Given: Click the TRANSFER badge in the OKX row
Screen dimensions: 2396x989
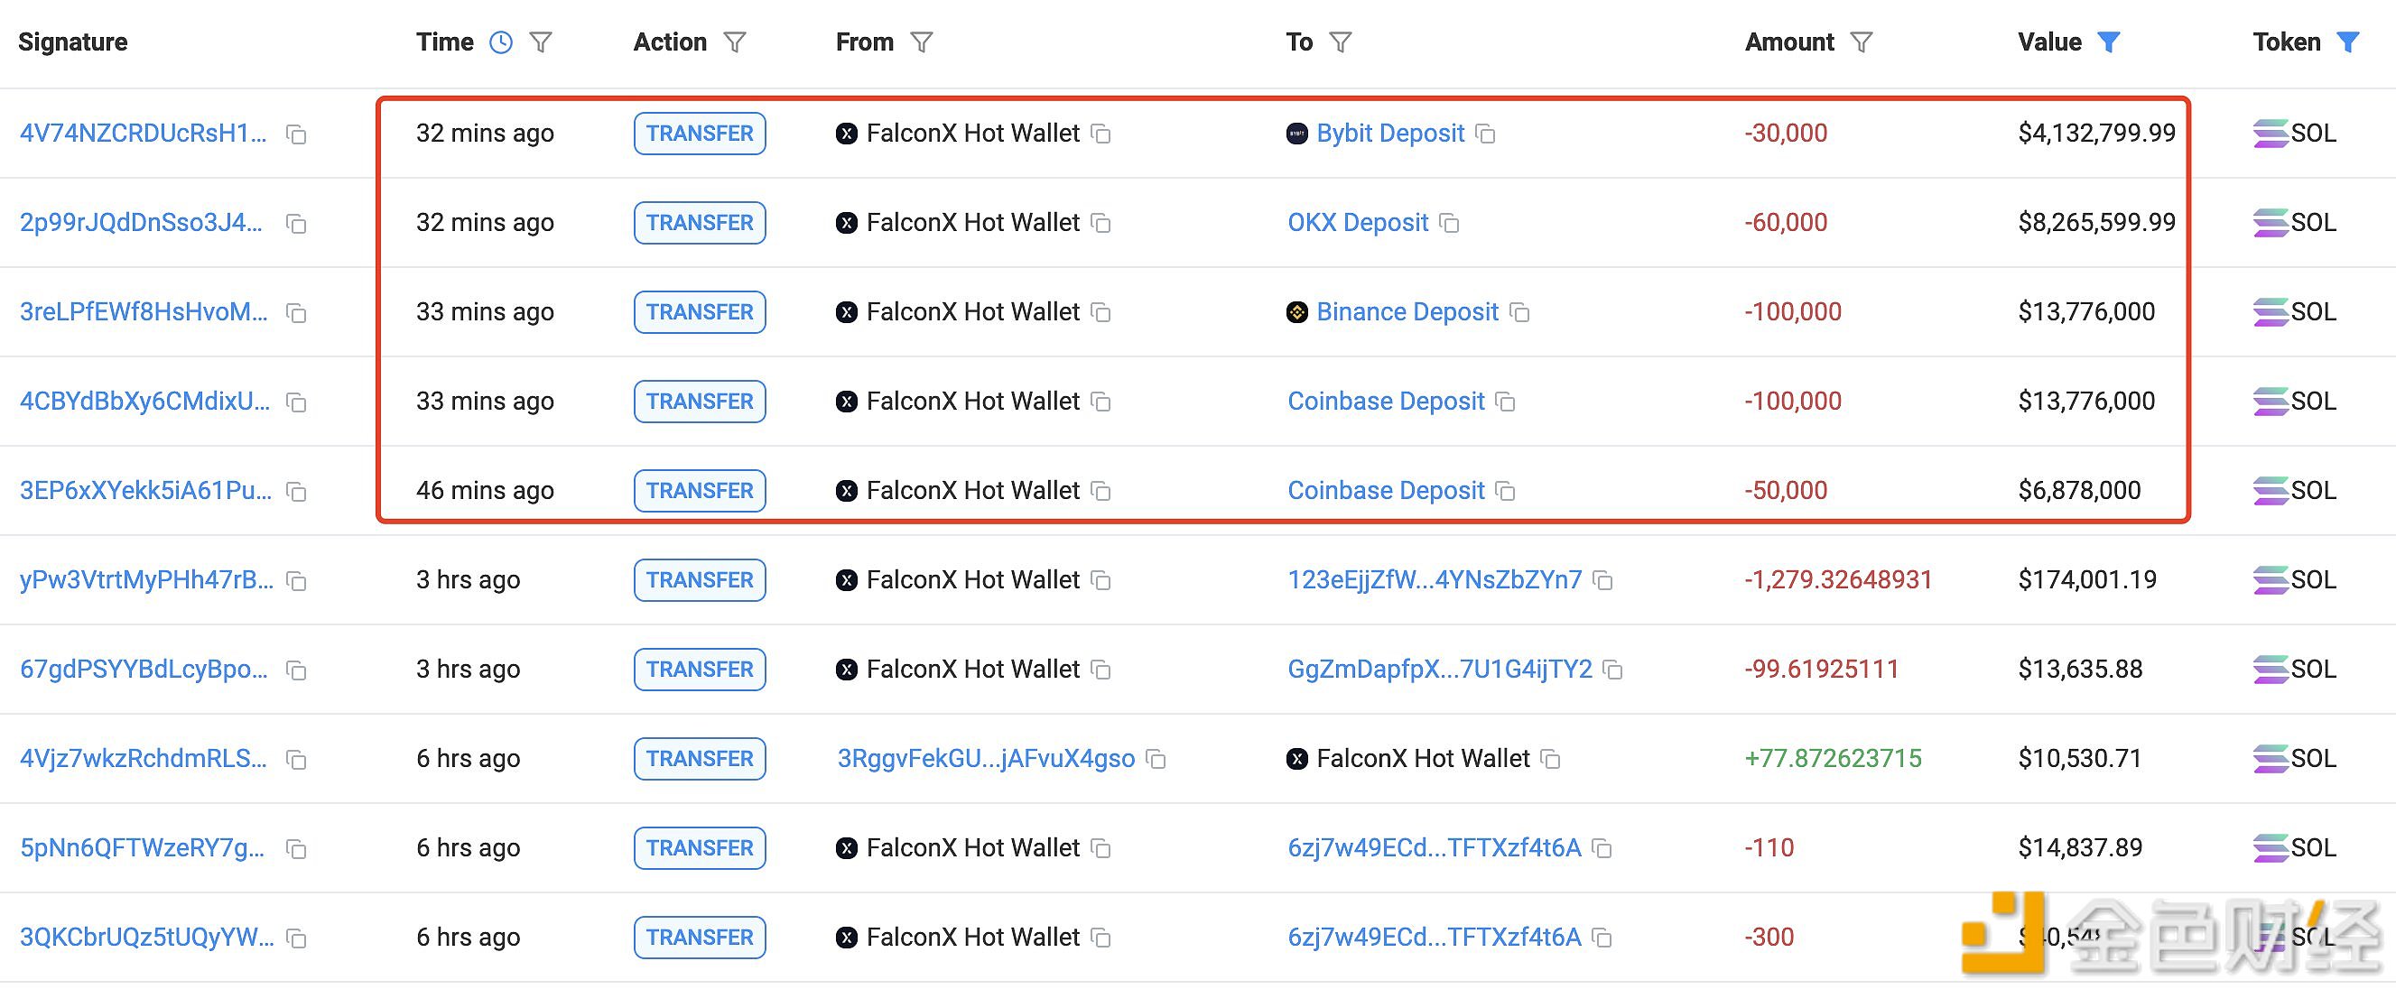Looking at the screenshot, I should tap(700, 223).
